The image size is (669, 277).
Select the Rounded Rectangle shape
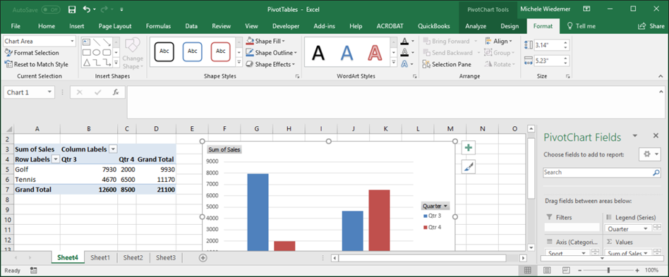(107, 52)
